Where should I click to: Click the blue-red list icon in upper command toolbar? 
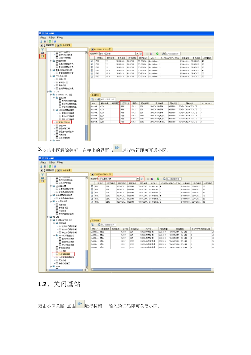point(151,54)
